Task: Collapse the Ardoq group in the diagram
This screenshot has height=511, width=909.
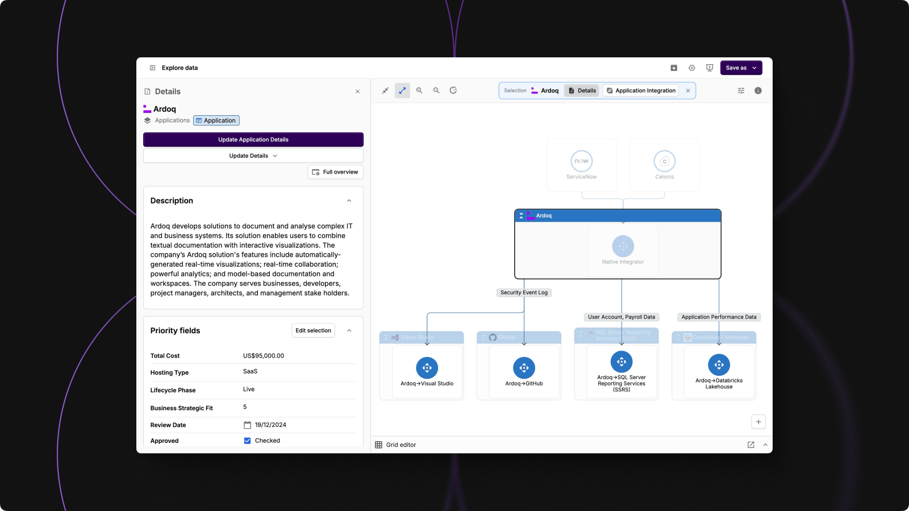Action: (x=521, y=216)
